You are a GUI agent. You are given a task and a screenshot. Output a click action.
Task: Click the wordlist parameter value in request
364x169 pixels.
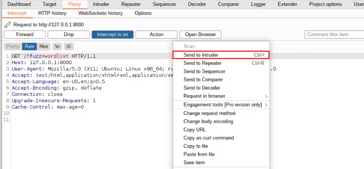click(x=57, y=56)
